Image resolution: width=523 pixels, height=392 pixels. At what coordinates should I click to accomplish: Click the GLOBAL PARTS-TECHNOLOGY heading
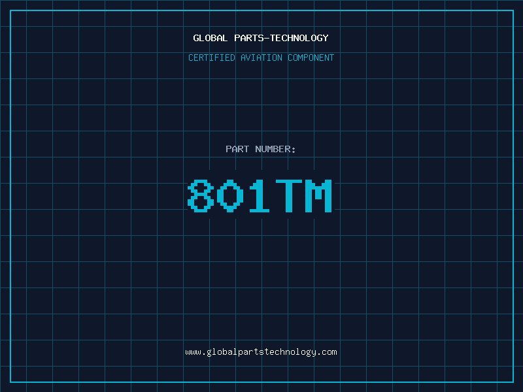(x=261, y=38)
